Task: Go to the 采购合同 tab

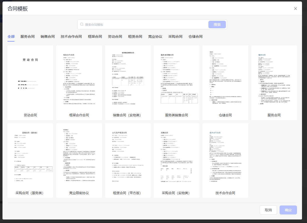Action: (175, 37)
